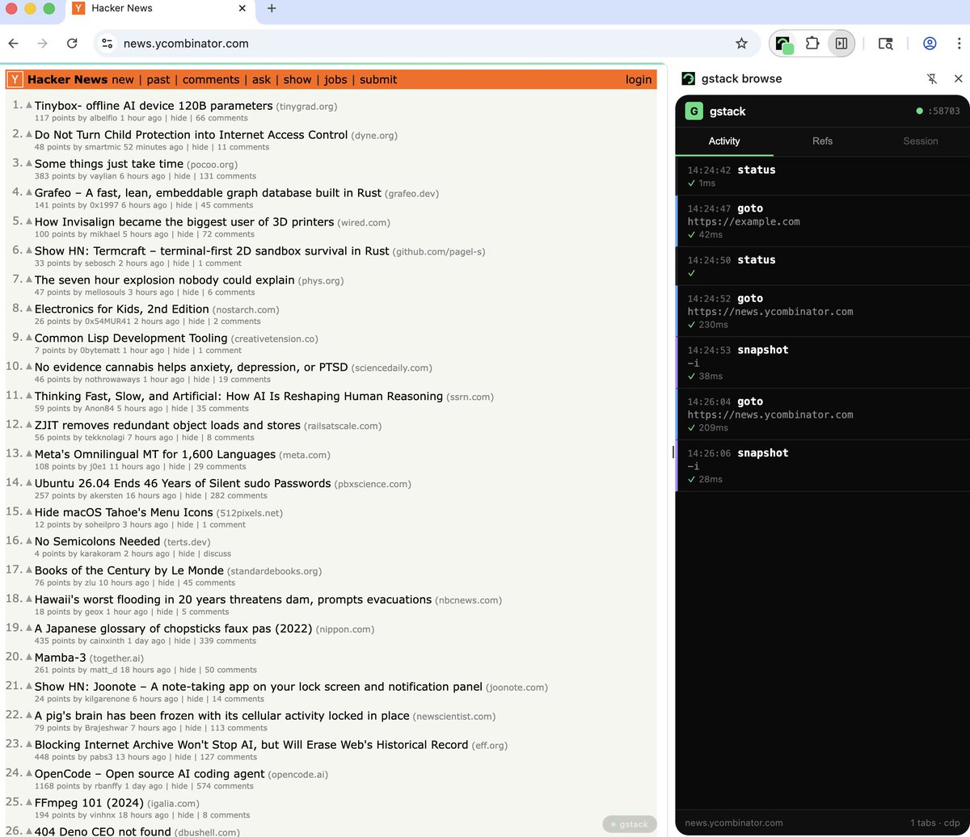
Task: Open 'Books of the Century by Le Monde'
Action: pos(129,570)
